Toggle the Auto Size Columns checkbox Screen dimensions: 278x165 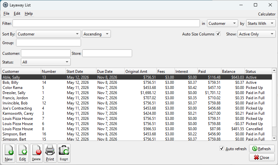click(x=218, y=34)
